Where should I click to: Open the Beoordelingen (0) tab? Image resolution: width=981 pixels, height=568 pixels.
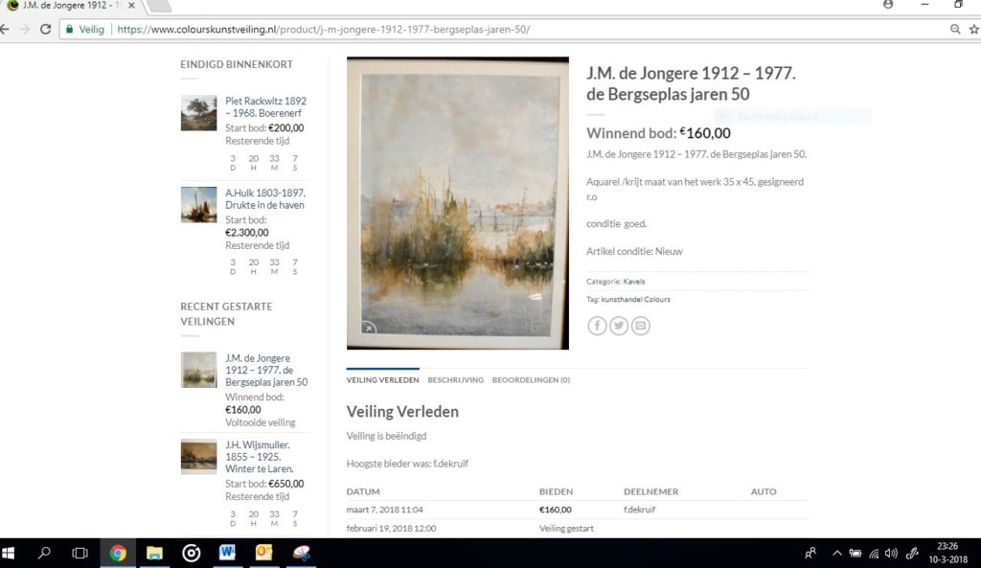(531, 379)
